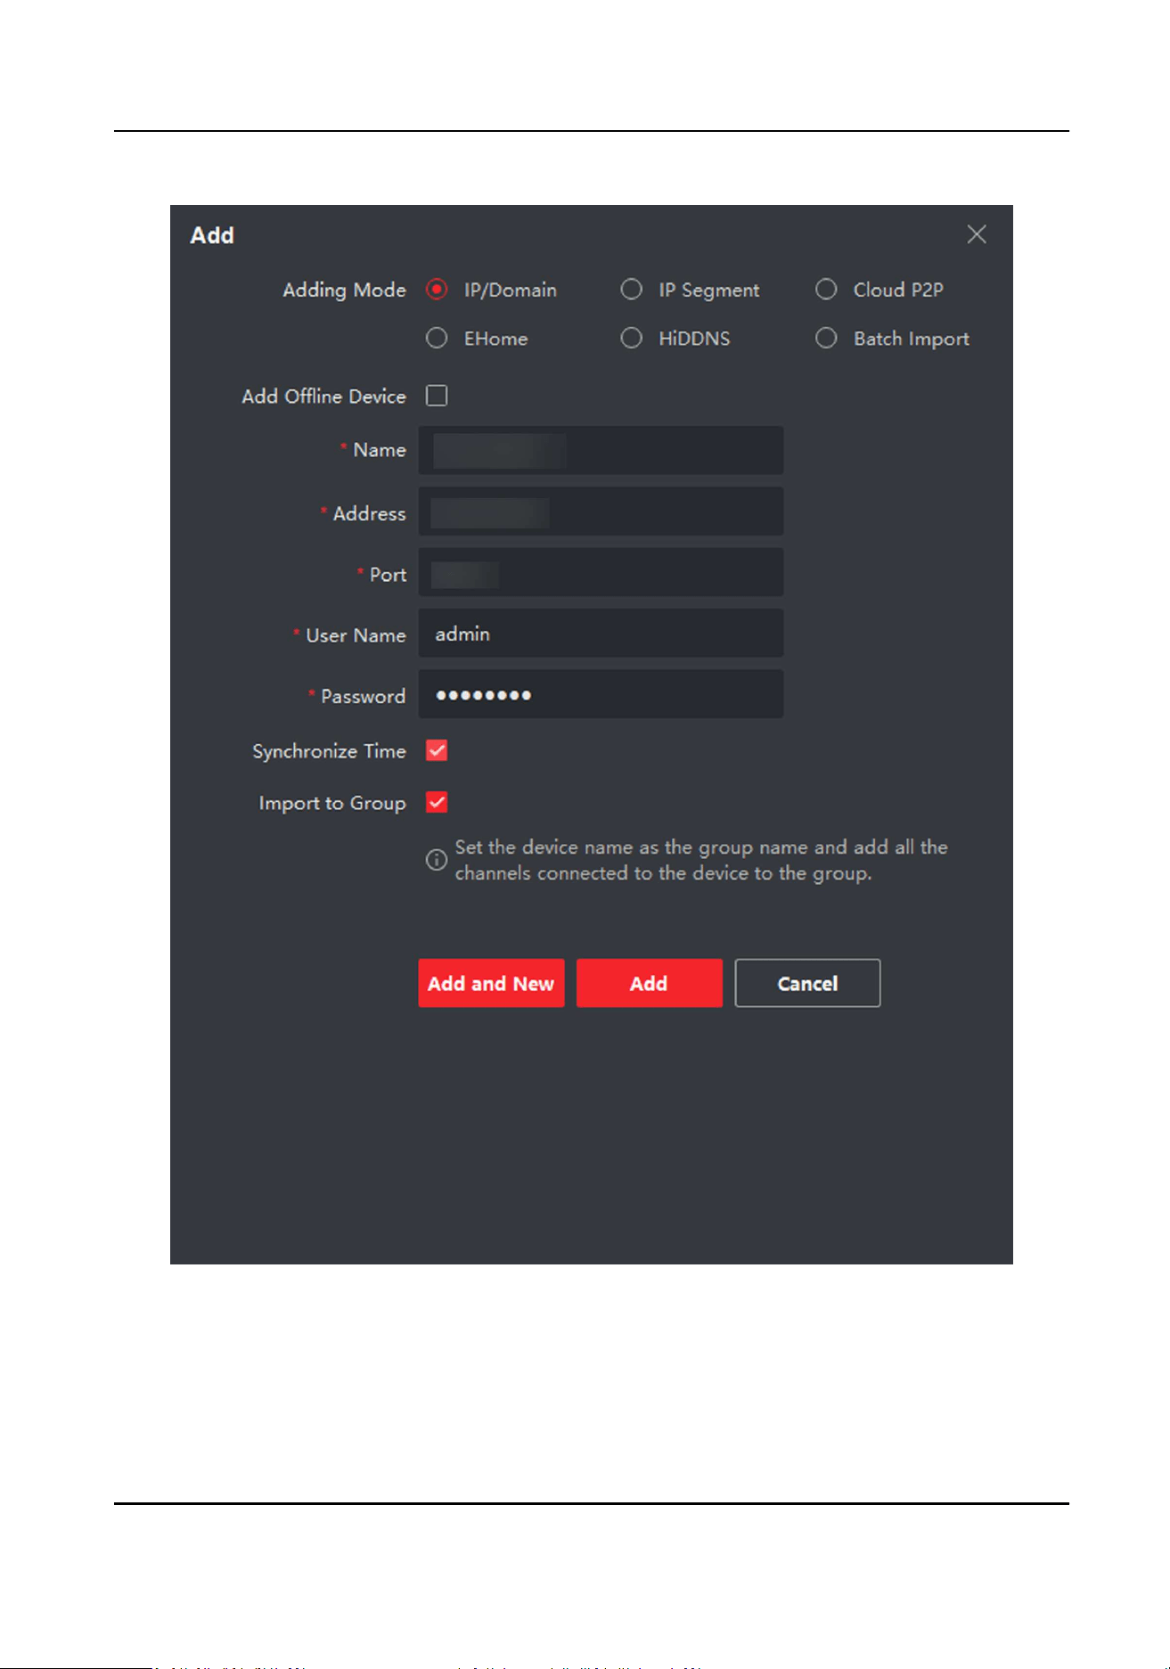Focus the Address input field

601,511
